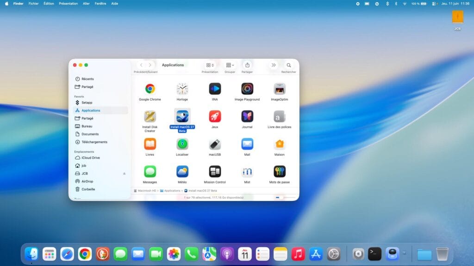Select Messages app in Finder grid
Image resolution: width=474 pixels, height=266 pixels.
pyautogui.click(x=150, y=172)
